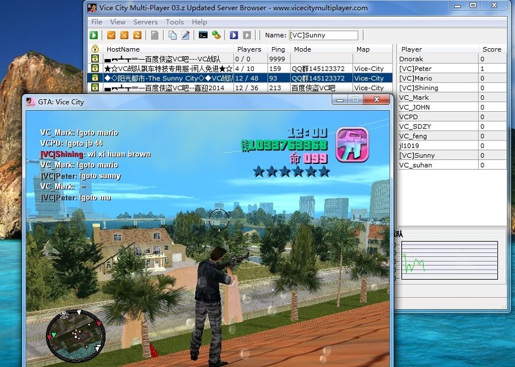Click the orange checkmark toolbar icon
Screen dimensions: 515x367
coord(111,35)
